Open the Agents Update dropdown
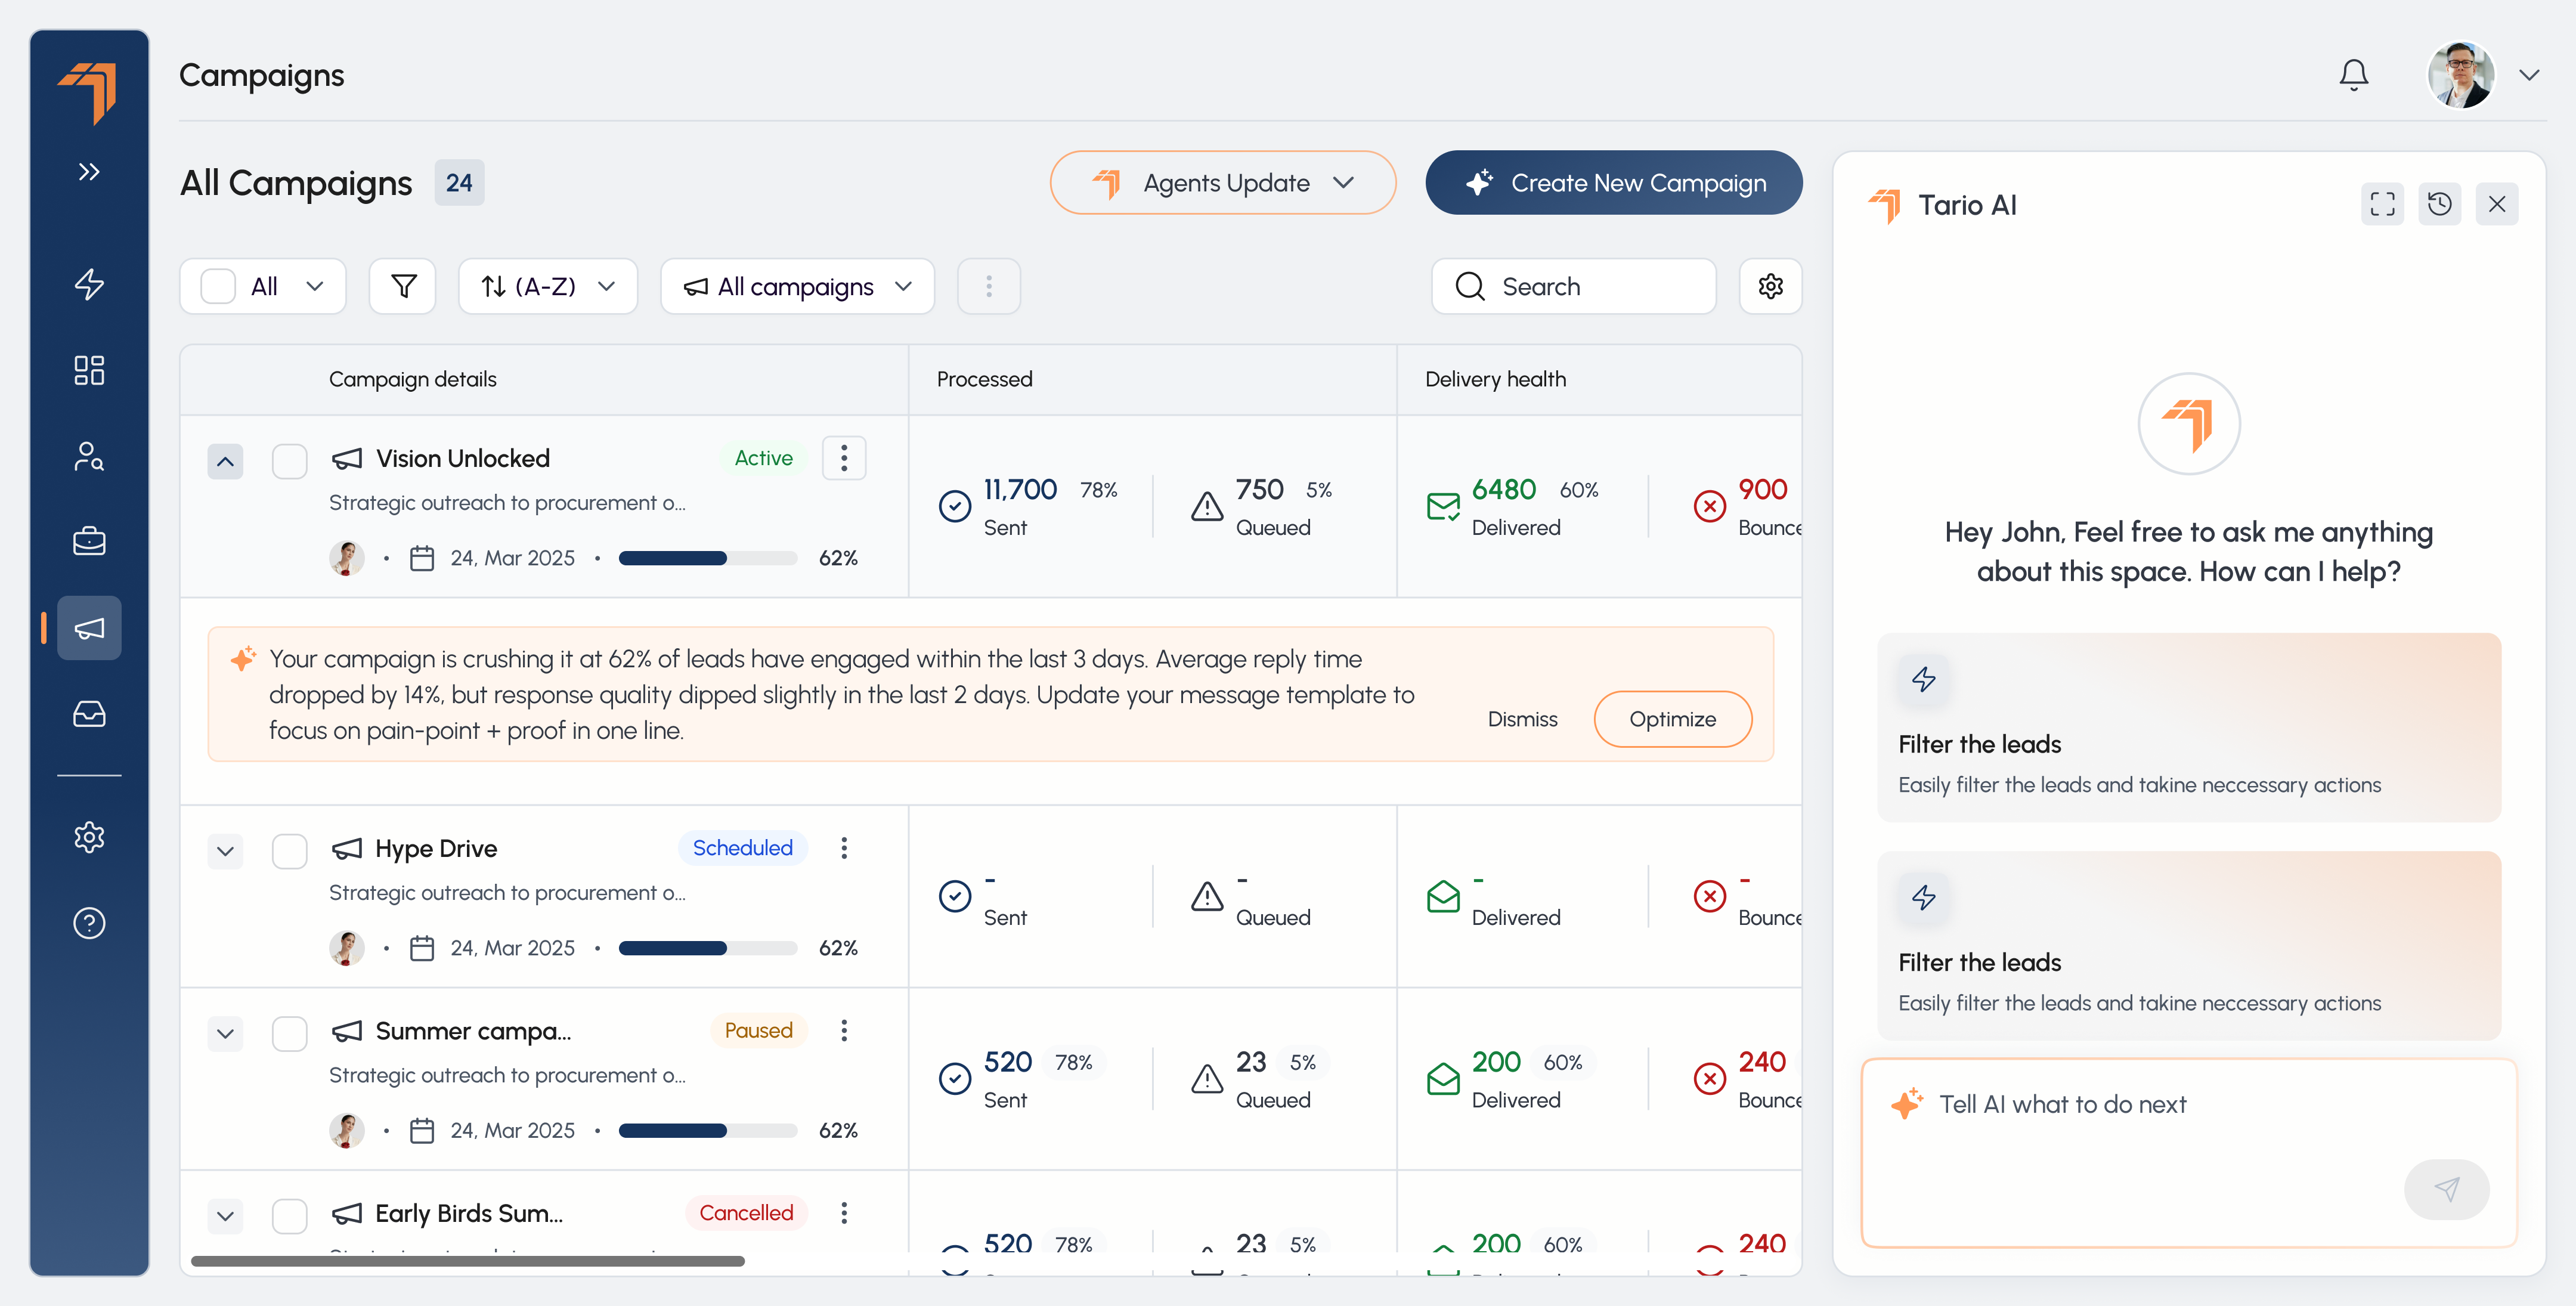2576x1306 pixels. point(1222,182)
